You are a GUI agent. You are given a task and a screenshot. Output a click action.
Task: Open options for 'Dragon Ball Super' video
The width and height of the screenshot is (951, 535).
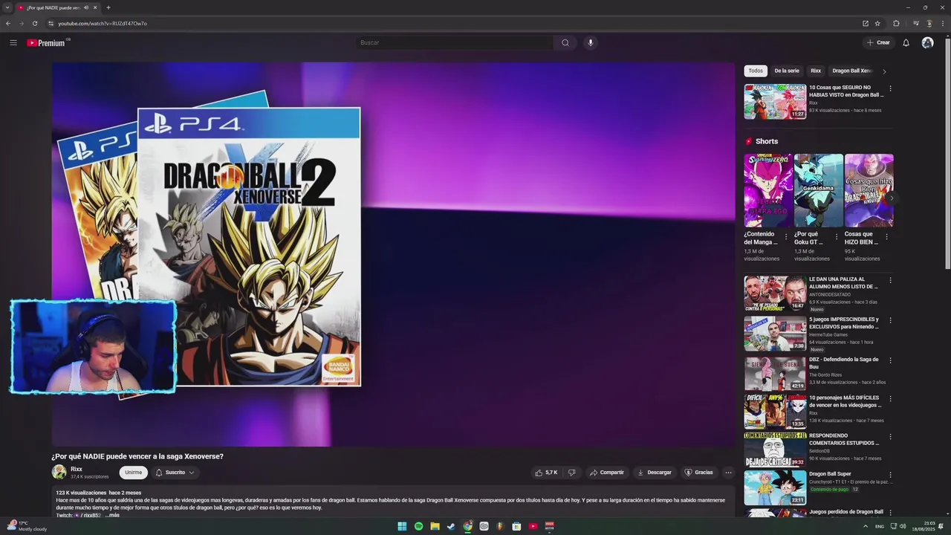pyautogui.click(x=890, y=475)
